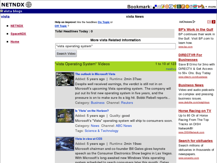This screenshot has width=217, height=163.
Task: Click the 'vista blogs' bar text
Action: 13,11
